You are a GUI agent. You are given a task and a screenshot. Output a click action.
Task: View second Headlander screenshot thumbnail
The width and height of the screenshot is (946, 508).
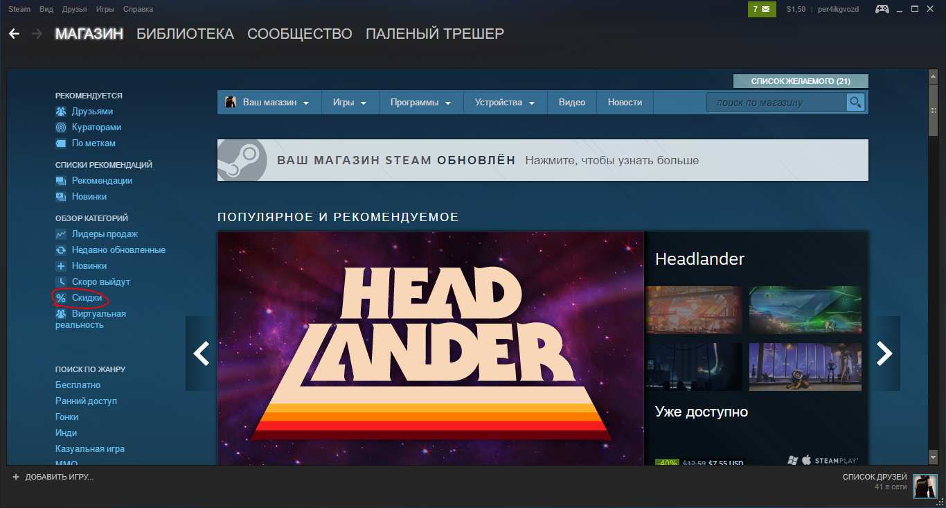pos(805,310)
